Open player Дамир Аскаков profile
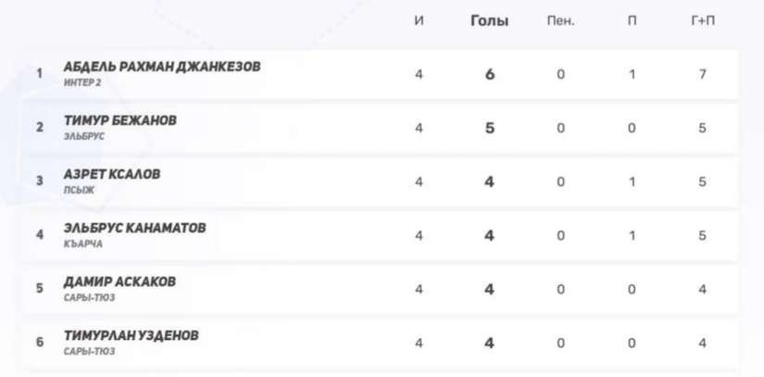Image resolution: width=764 pixels, height=377 pixels. point(119,282)
